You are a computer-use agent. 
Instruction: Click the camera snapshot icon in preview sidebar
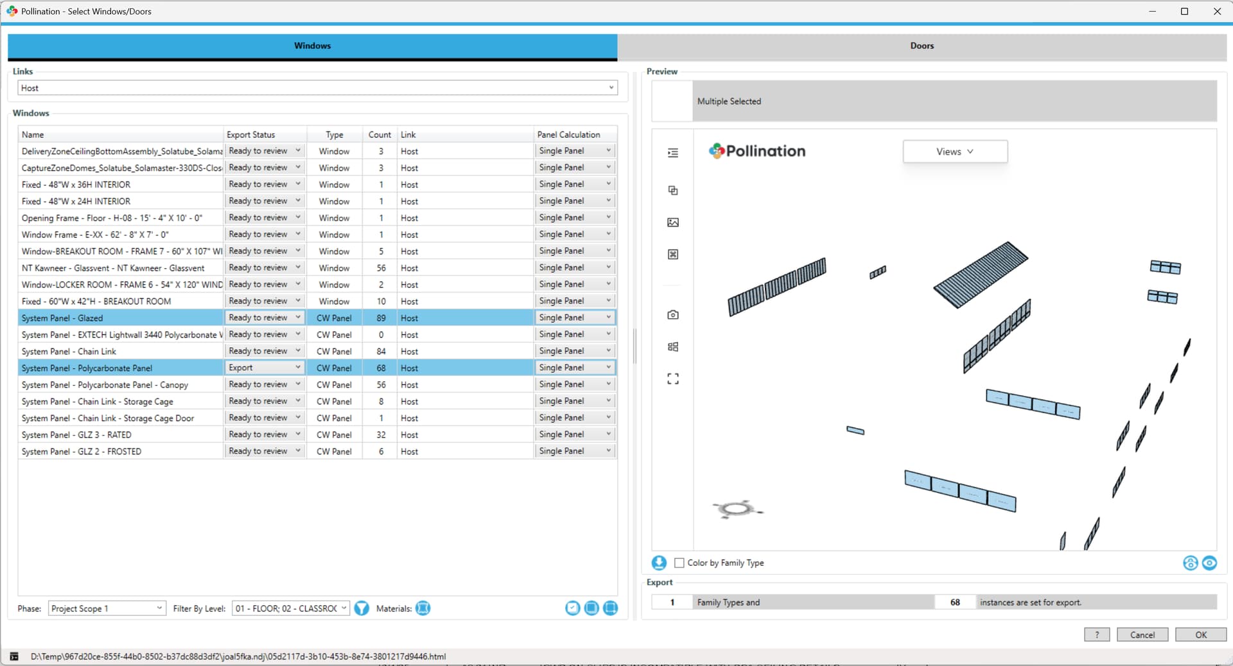point(672,315)
